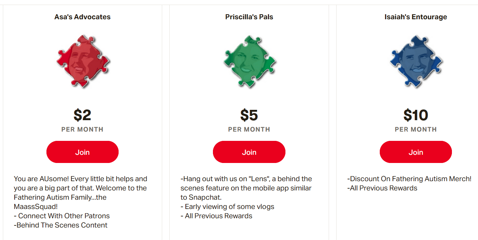The image size is (478, 240).
Task: Join the $2 Asa's Advocates tier
Action: click(x=83, y=152)
